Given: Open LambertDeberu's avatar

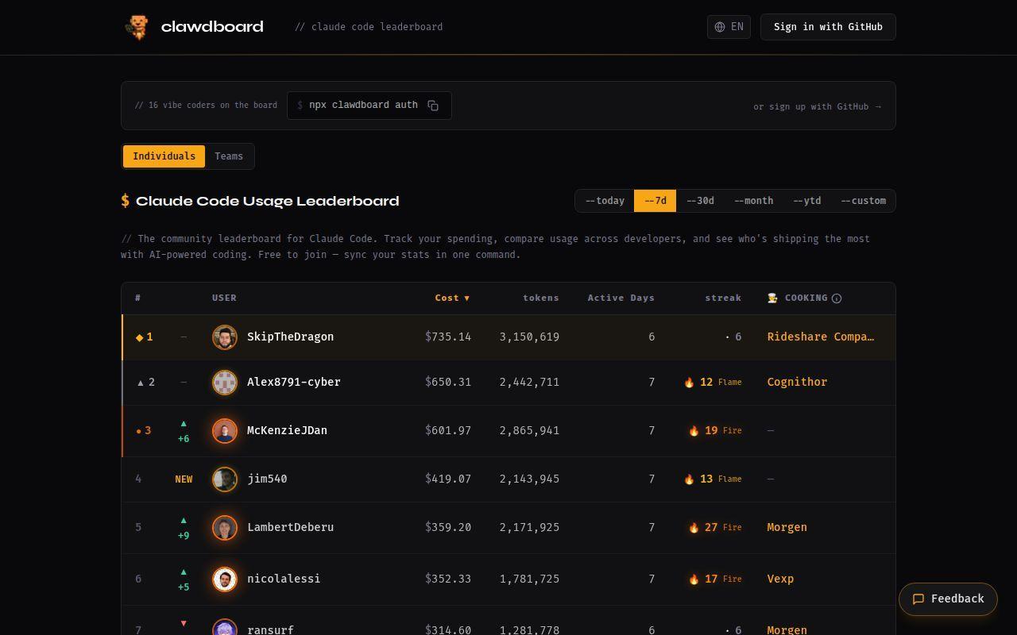Looking at the screenshot, I should tap(225, 528).
